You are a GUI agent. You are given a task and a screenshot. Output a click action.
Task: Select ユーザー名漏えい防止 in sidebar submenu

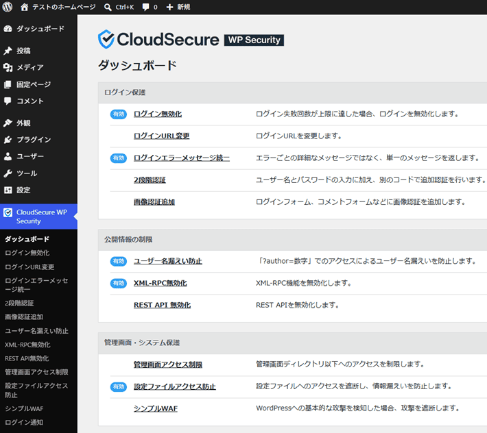tap(36, 331)
